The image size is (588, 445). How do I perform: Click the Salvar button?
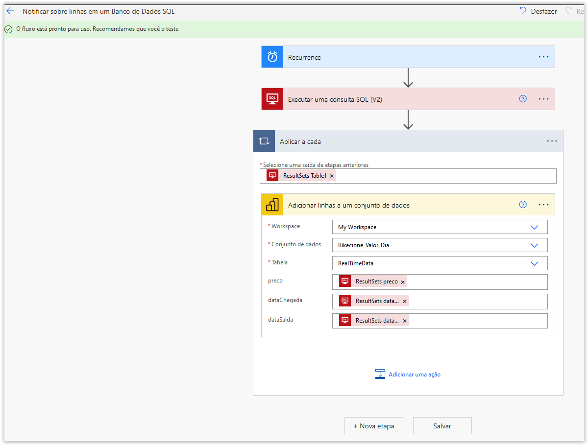[442, 426]
